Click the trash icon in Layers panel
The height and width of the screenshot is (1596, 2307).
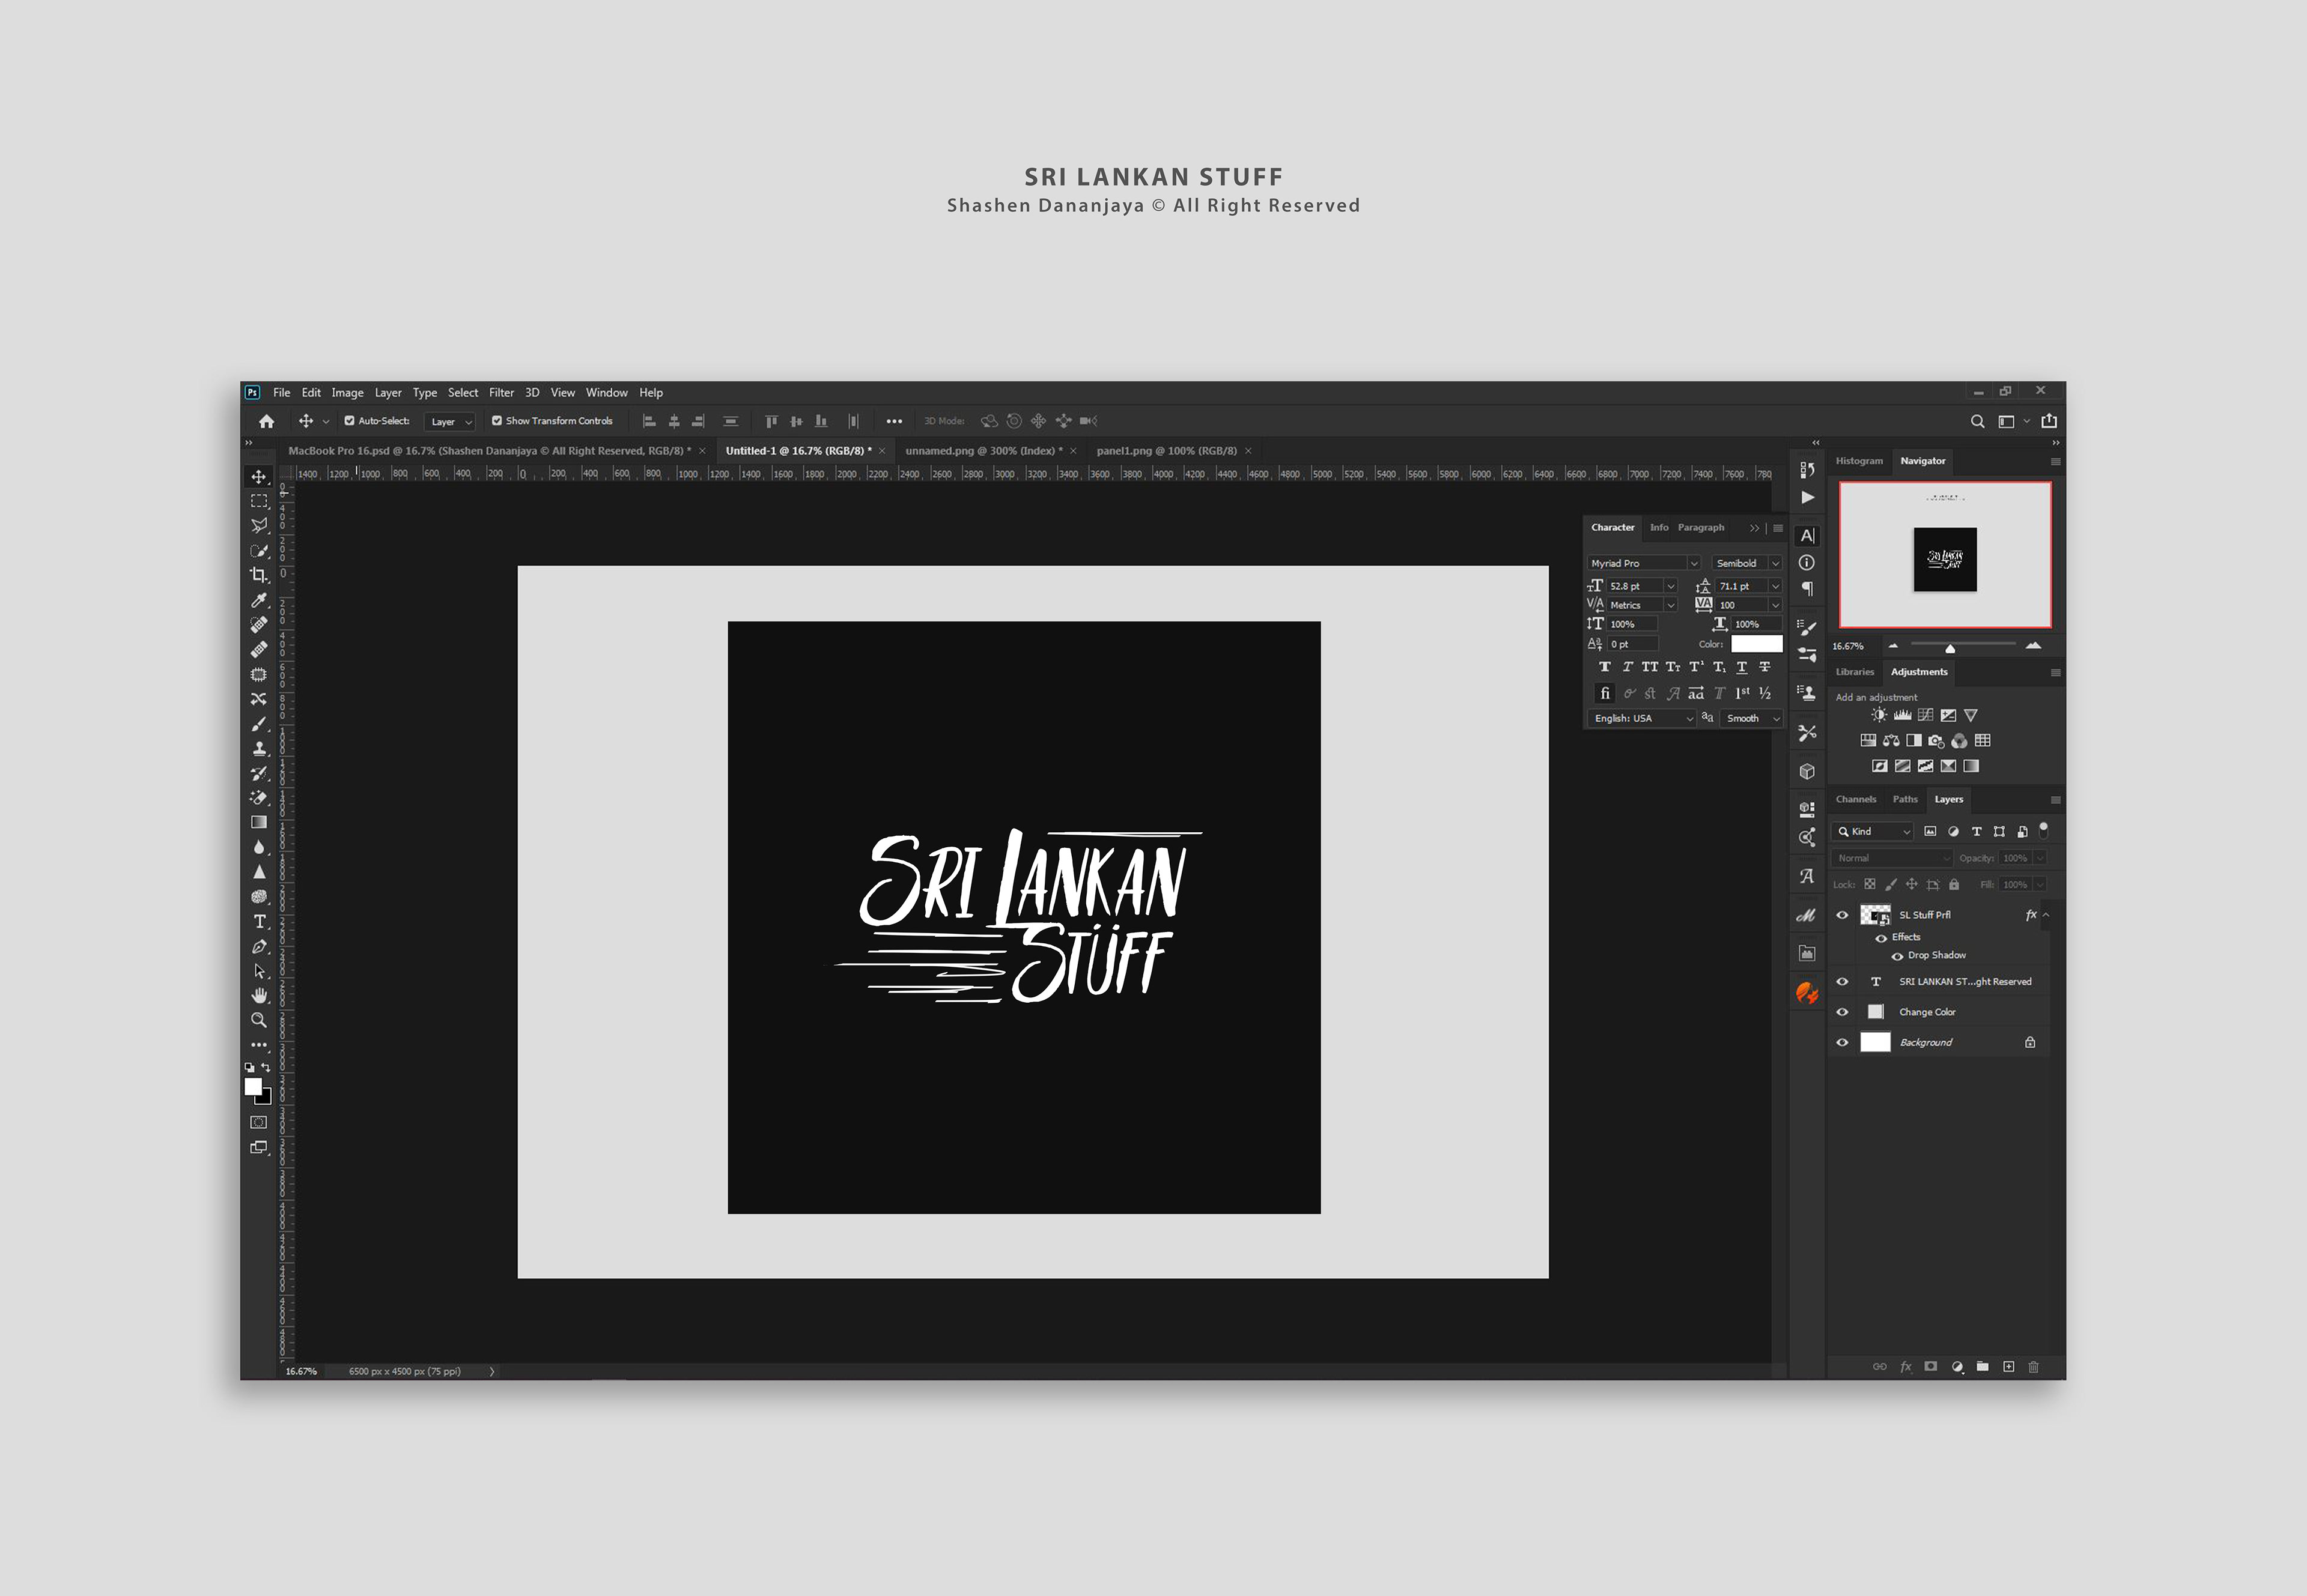pos(2033,1366)
